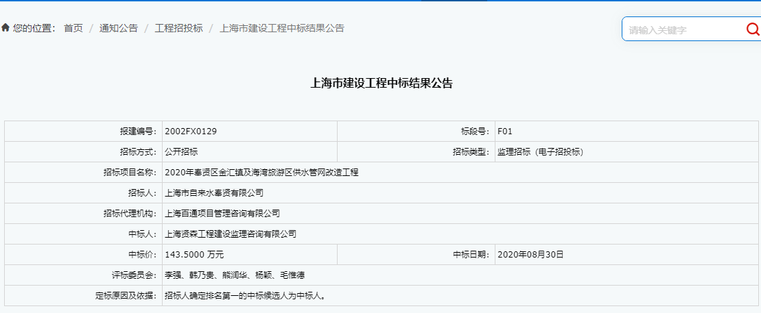Click the 定标原因及依据 explanation text
The image size is (761, 313).
[x=245, y=295]
